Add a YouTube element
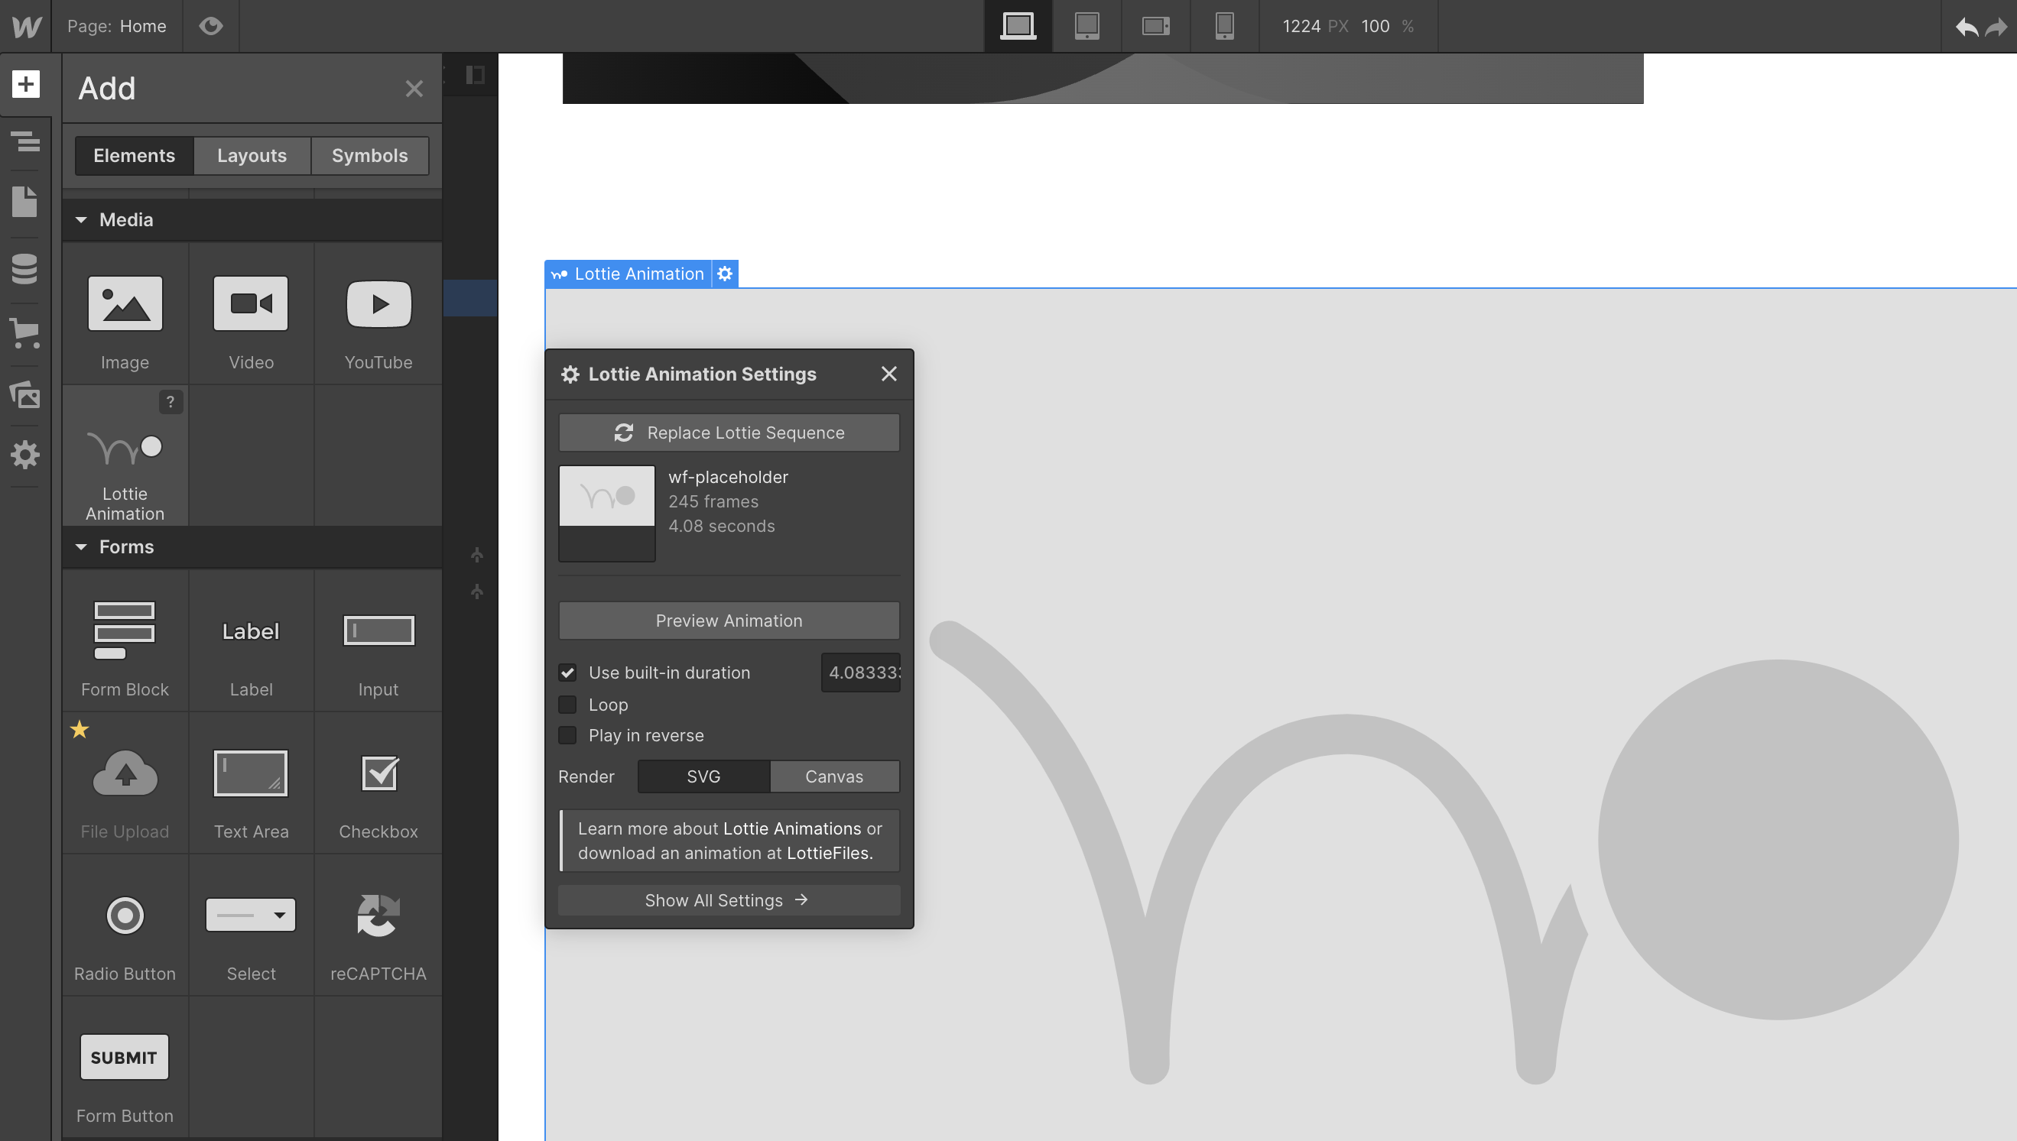2017x1141 pixels. [x=378, y=313]
